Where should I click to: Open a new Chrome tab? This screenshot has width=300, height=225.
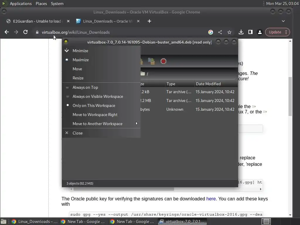(x=149, y=21)
